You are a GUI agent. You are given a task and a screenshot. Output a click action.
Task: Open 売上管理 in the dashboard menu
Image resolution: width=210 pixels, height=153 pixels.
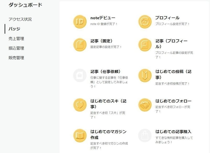tap(16, 39)
